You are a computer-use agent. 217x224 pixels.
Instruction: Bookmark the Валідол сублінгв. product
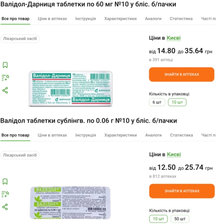[5, 181]
